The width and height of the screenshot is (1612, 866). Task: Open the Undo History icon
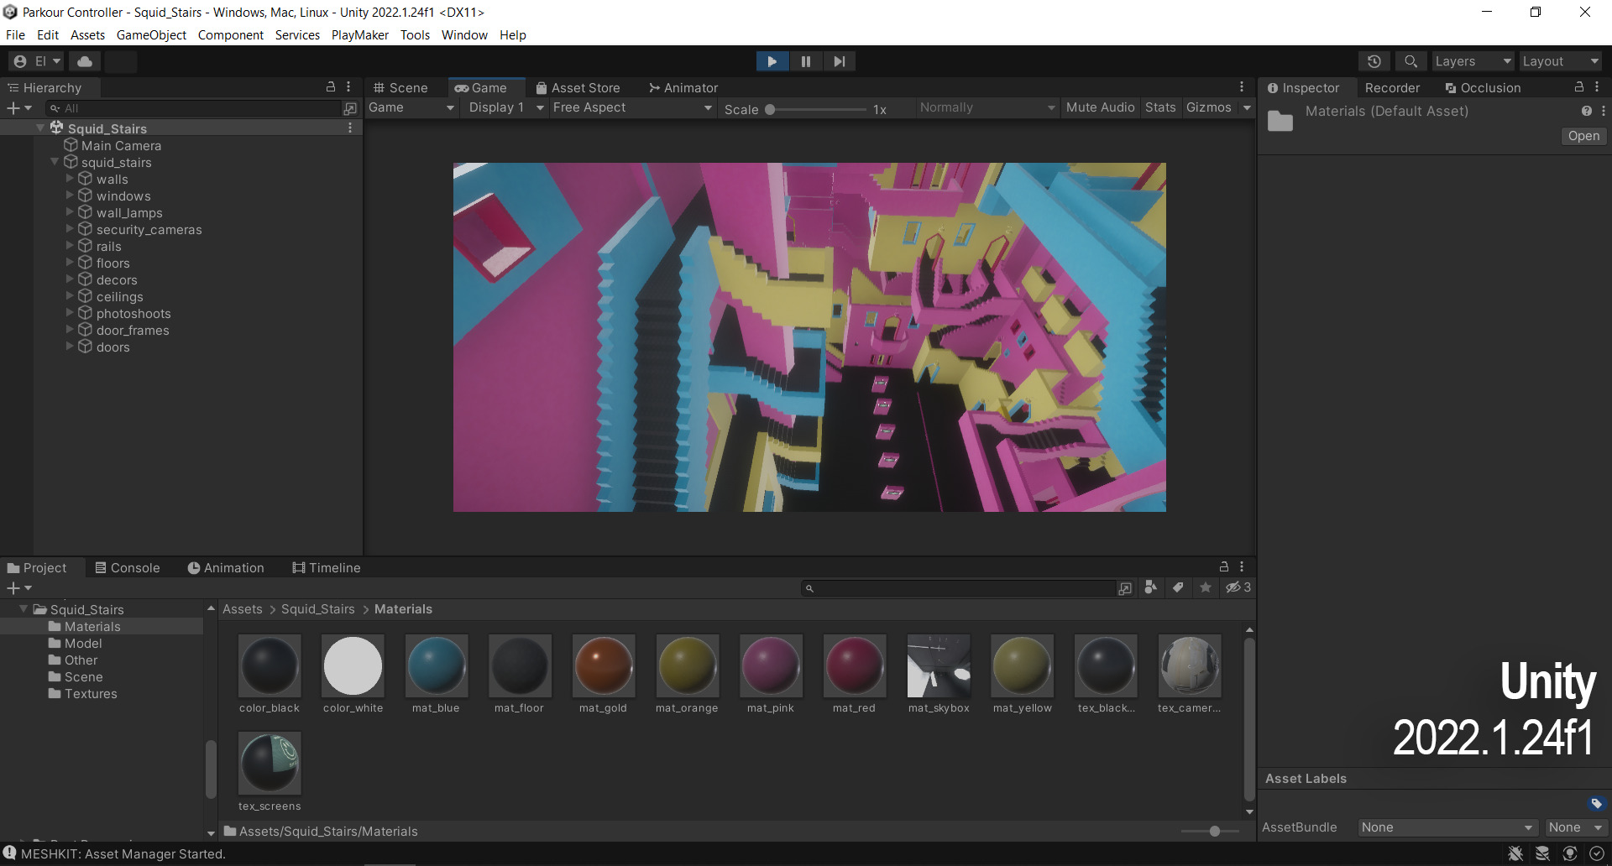point(1374,61)
